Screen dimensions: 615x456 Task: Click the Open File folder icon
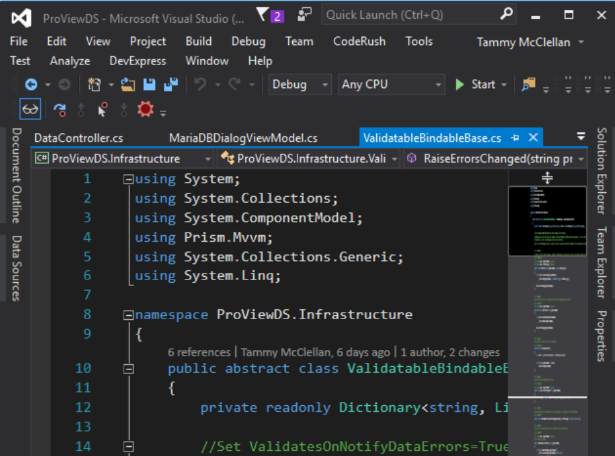(128, 85)
